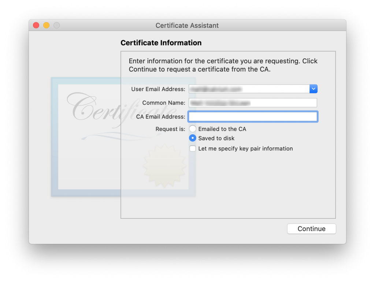
Task: Open the User Email Address dropdown arrow
Action: [313, 89]
